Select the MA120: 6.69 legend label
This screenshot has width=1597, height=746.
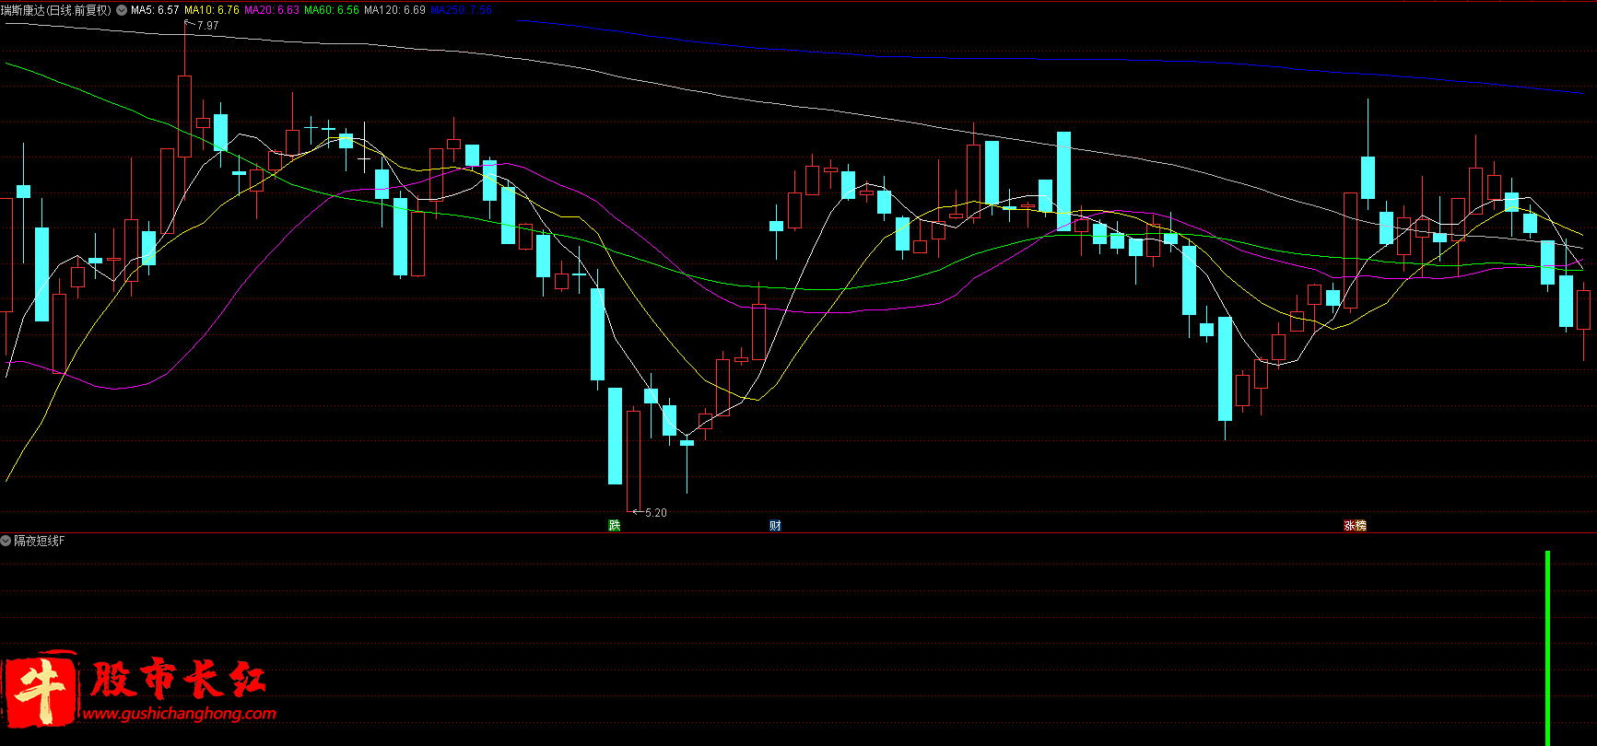click(394, 10)
